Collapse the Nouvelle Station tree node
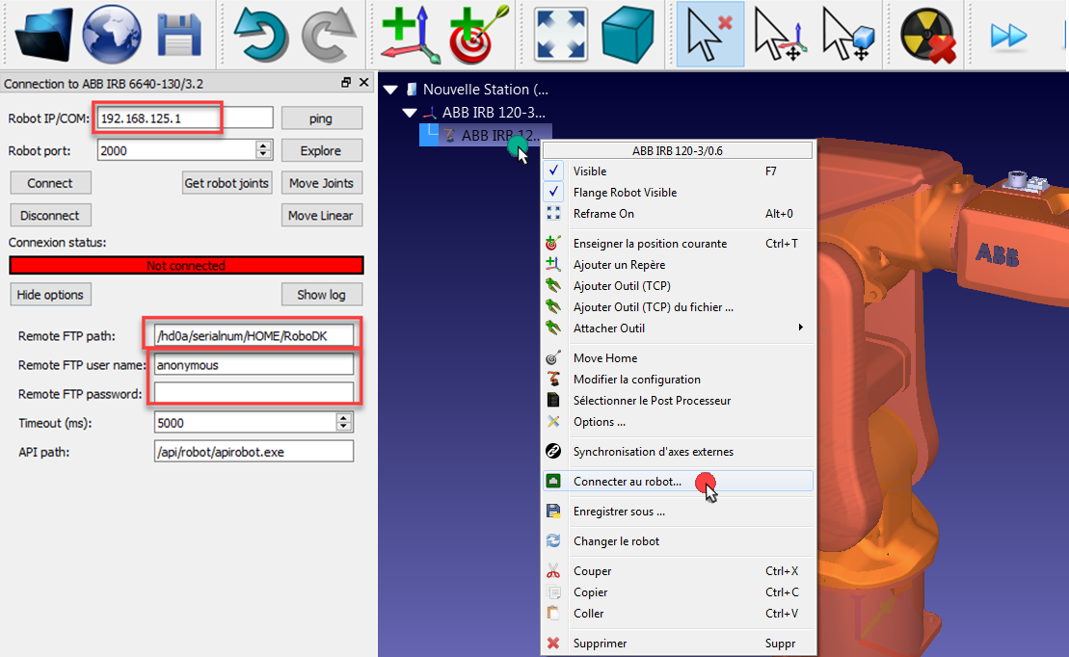The height and width of the screenshot is (657, 1069). pyautogui.click(x=390, y=90)
